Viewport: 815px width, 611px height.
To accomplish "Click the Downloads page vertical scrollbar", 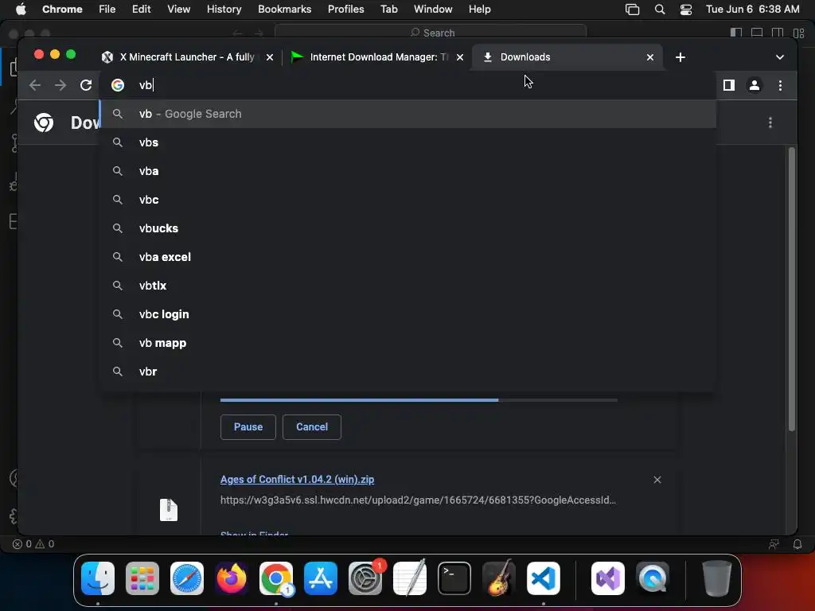I will click(x=792, y=290).
